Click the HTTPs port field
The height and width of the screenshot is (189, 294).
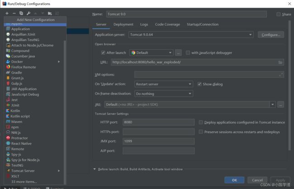click(158, 132)
